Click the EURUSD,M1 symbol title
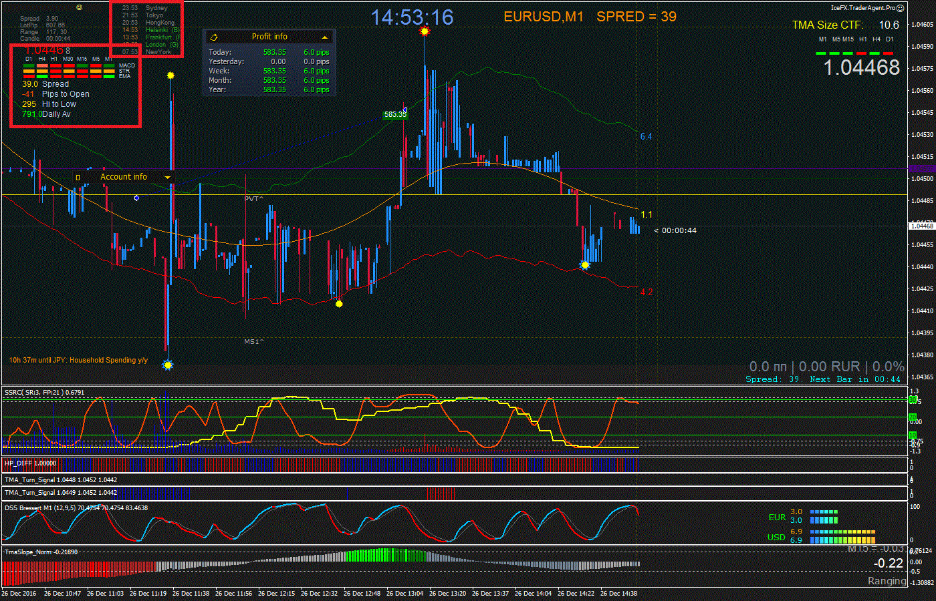This screenshot has height=601, width=936. click(x=544, y=17)
